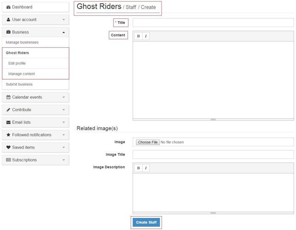The height and width of the screenshot is (230, 296).
Task: Open the Dashboard menu item
Action: pyautogui.click(x=35, y=7)
